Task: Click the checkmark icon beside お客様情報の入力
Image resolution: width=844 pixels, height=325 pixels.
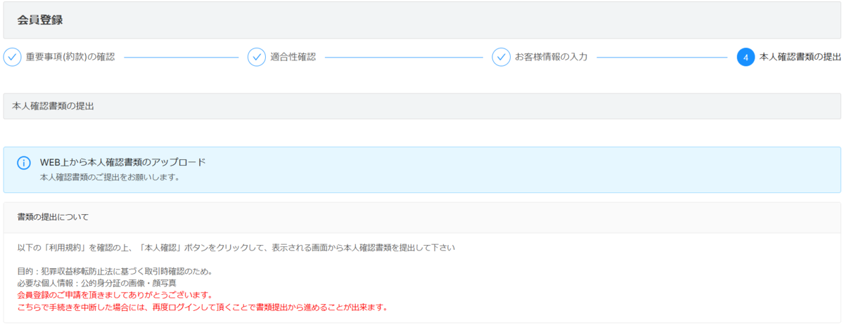Action: pos(501,57)
